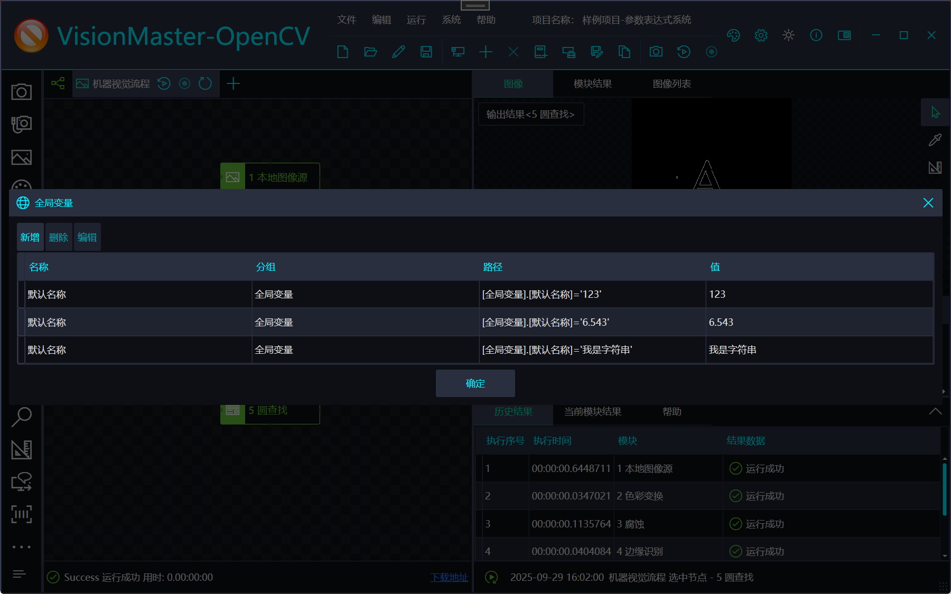
Task: Collapse the results panel with chevron
Action: click(x=935, y=411)
